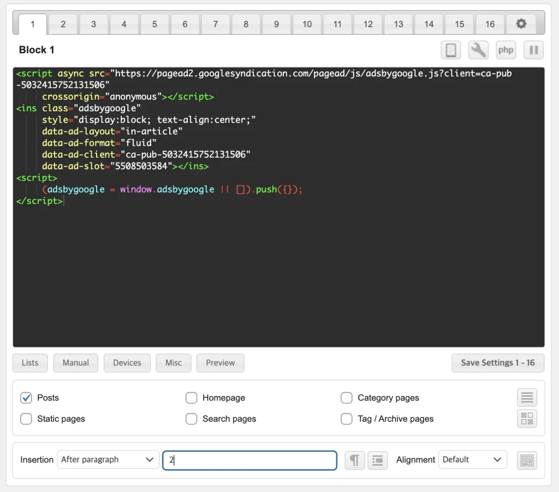The image size is (559, 492).
Task: Select block tab 10
Action: 307,24
